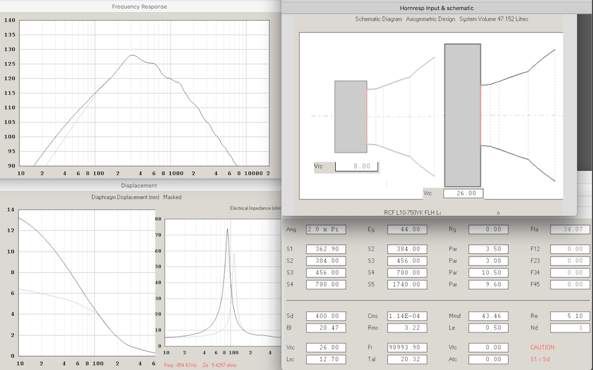This screenshot has width=593, height=370.
Task: Click the red 'S1 < Sd' warning text
Action: point(540,359)
